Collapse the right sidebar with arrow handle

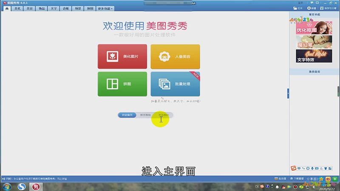coord(288,93)
